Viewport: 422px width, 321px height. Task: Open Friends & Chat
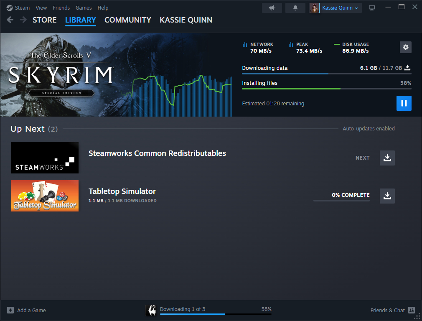coord(392,310)
